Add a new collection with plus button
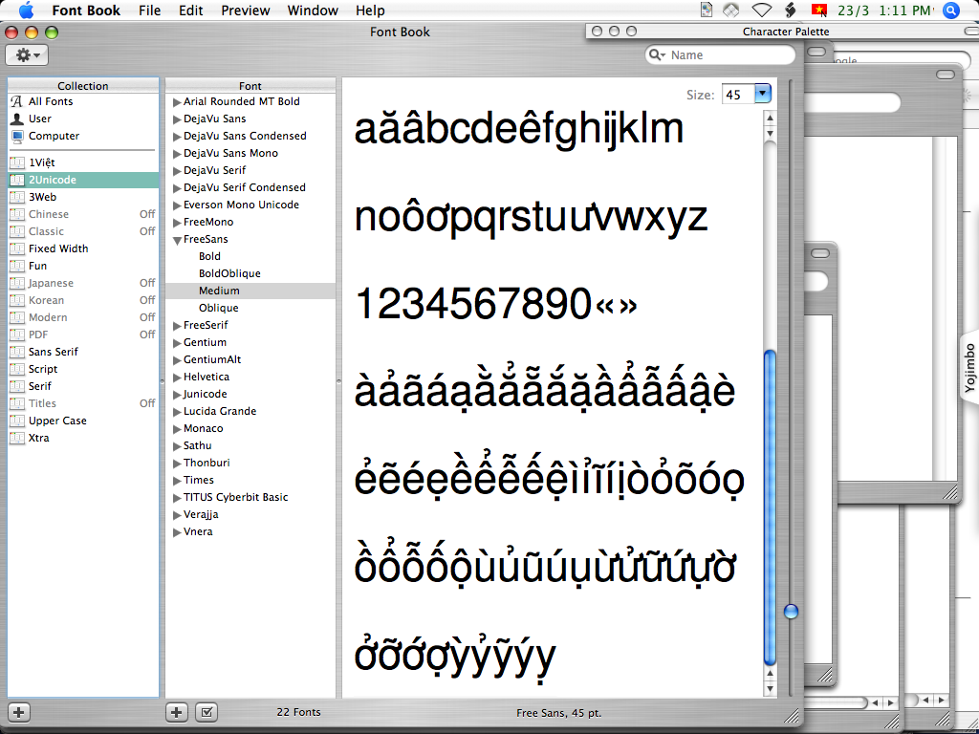Image resolution: width=979 pixels, height=734 pixels. (x=19, y=712)
